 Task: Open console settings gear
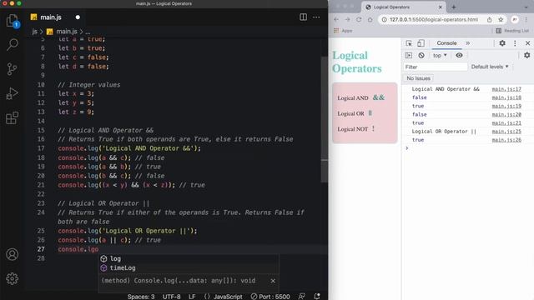point(526,55)
